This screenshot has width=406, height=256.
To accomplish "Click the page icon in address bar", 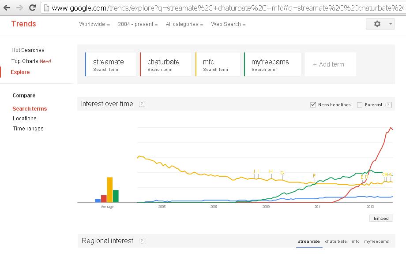I will pyautogui.click(x=46, y=8).
